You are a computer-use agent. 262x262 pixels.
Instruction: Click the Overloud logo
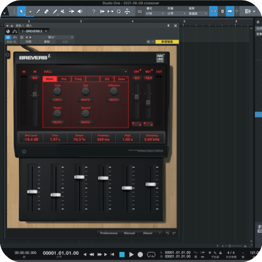(160, 58)
